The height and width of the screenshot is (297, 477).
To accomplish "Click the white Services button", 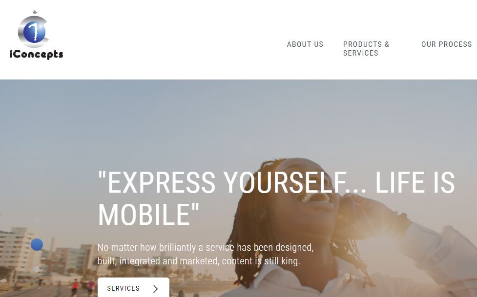I will (133, 287).
